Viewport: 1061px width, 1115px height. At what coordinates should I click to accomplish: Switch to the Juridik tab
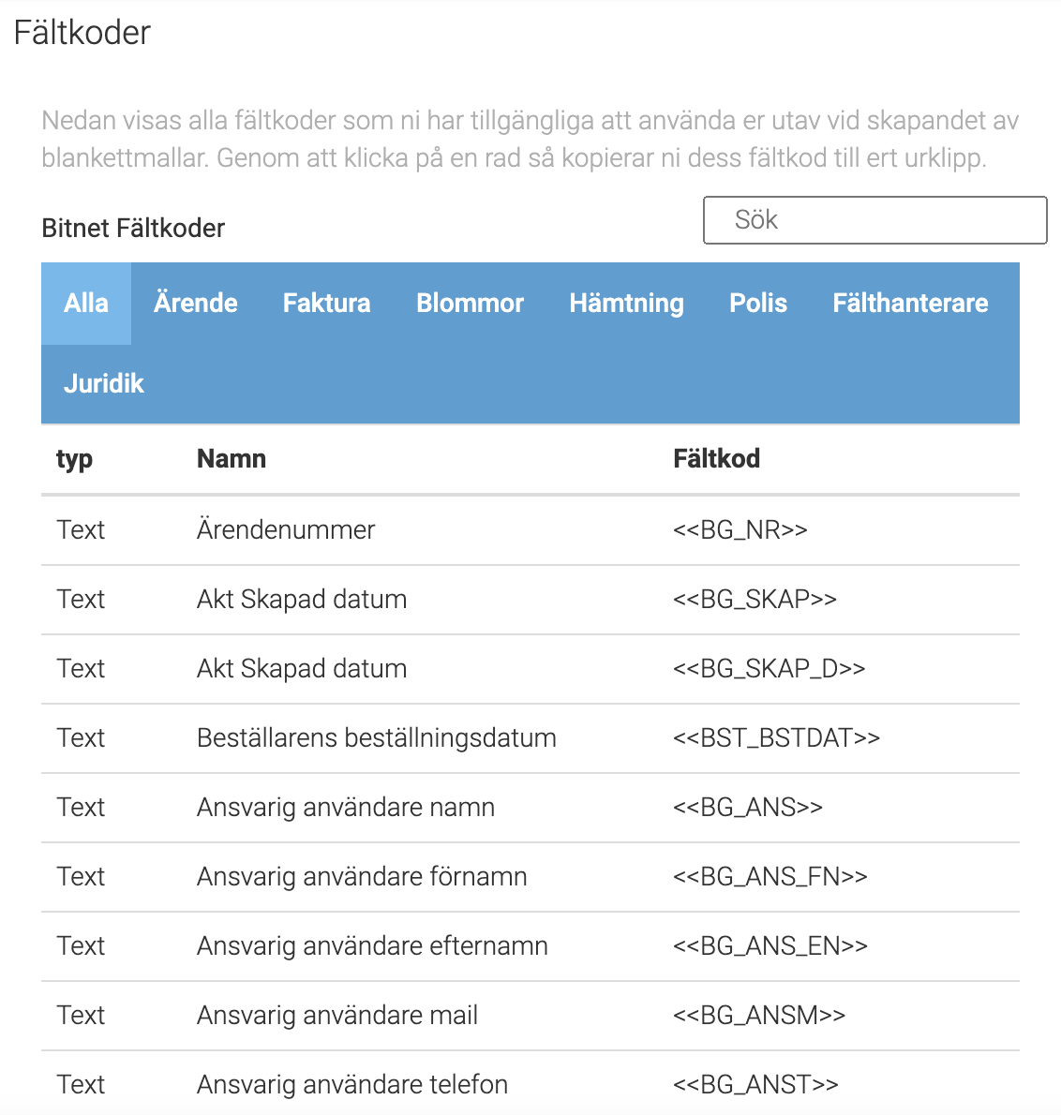pyautogui.click(x=104, y=384)
